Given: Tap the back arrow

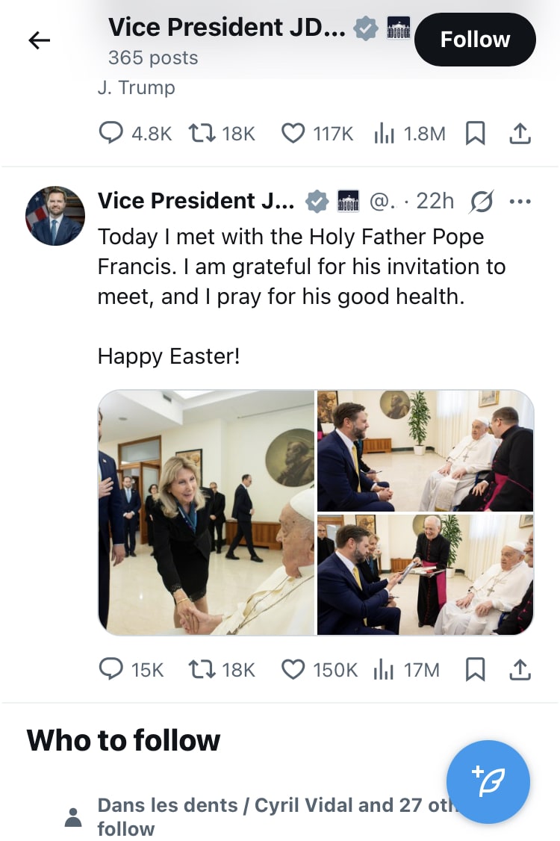Looking at the screenshot, I should pos(39,40).
